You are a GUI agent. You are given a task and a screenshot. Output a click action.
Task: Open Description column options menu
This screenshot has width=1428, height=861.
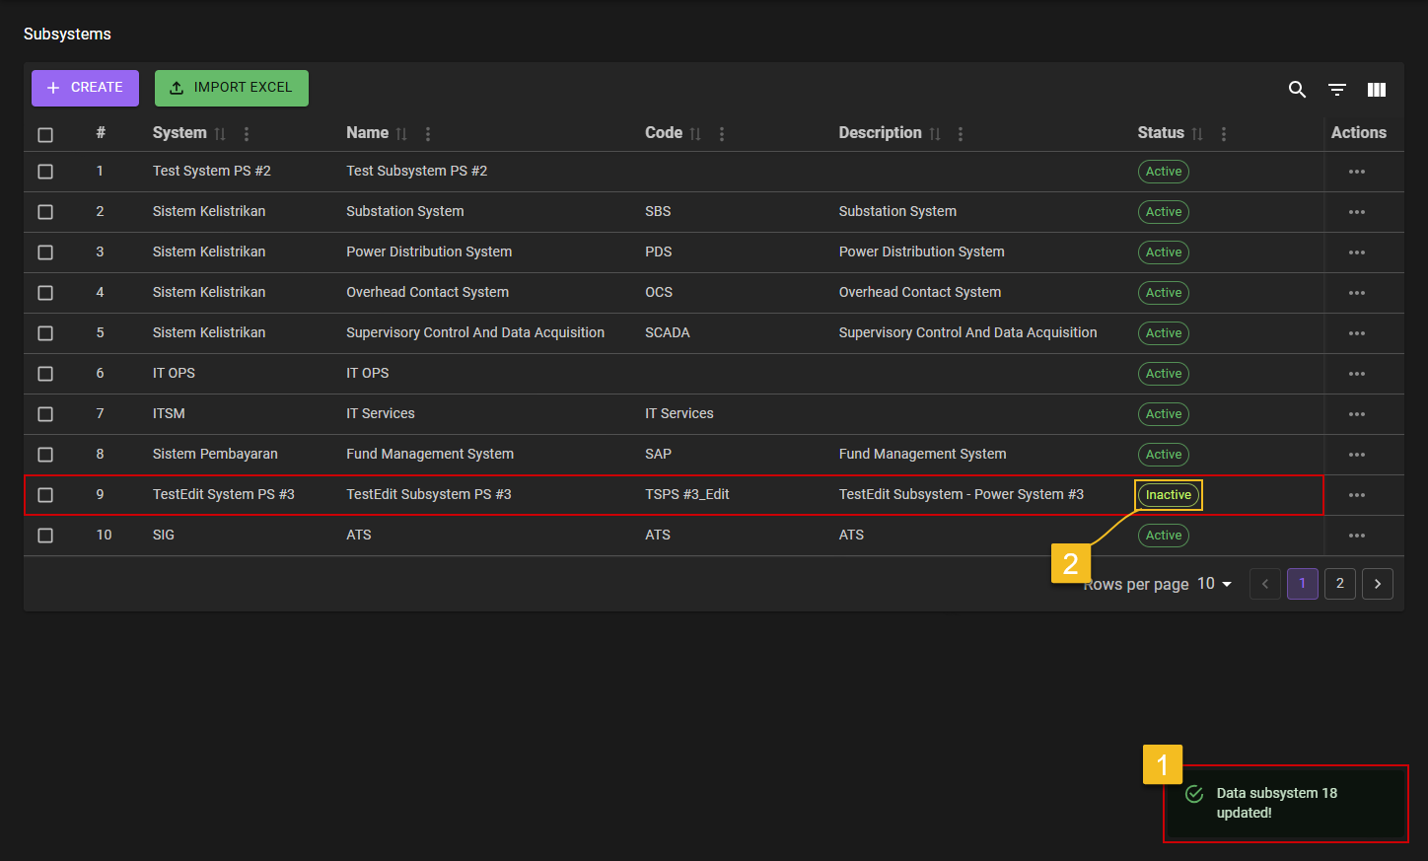[x=961, y=134]
